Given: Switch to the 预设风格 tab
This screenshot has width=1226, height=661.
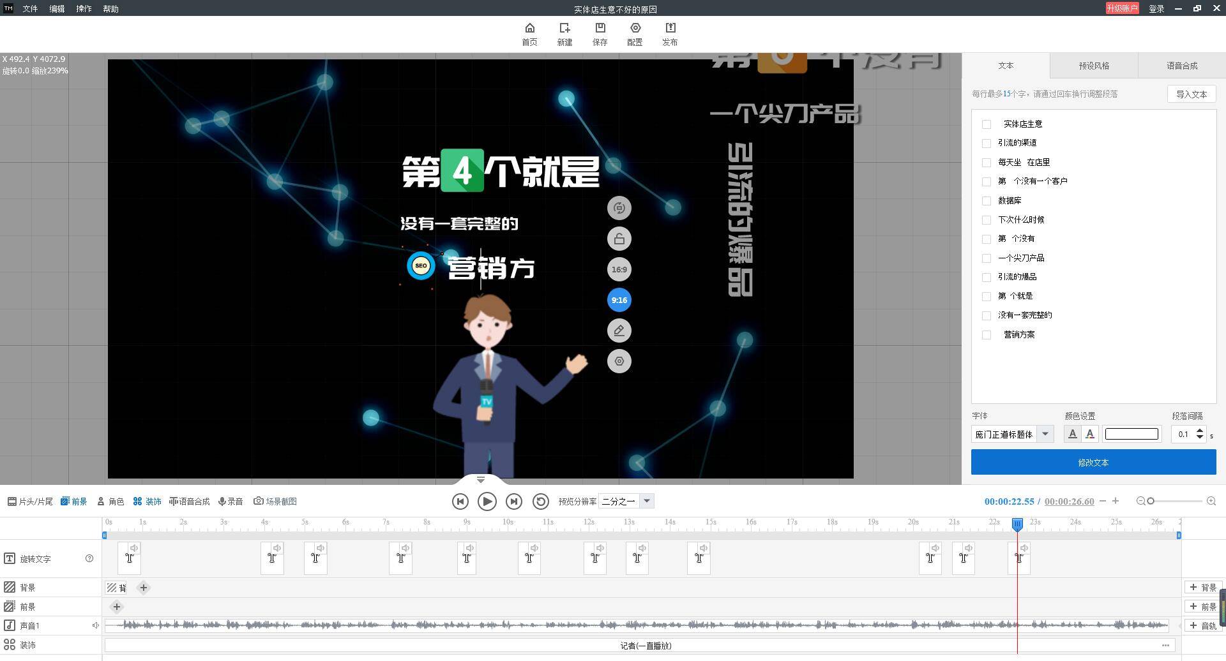Looking at the screenshot, I should [1093, 66].
